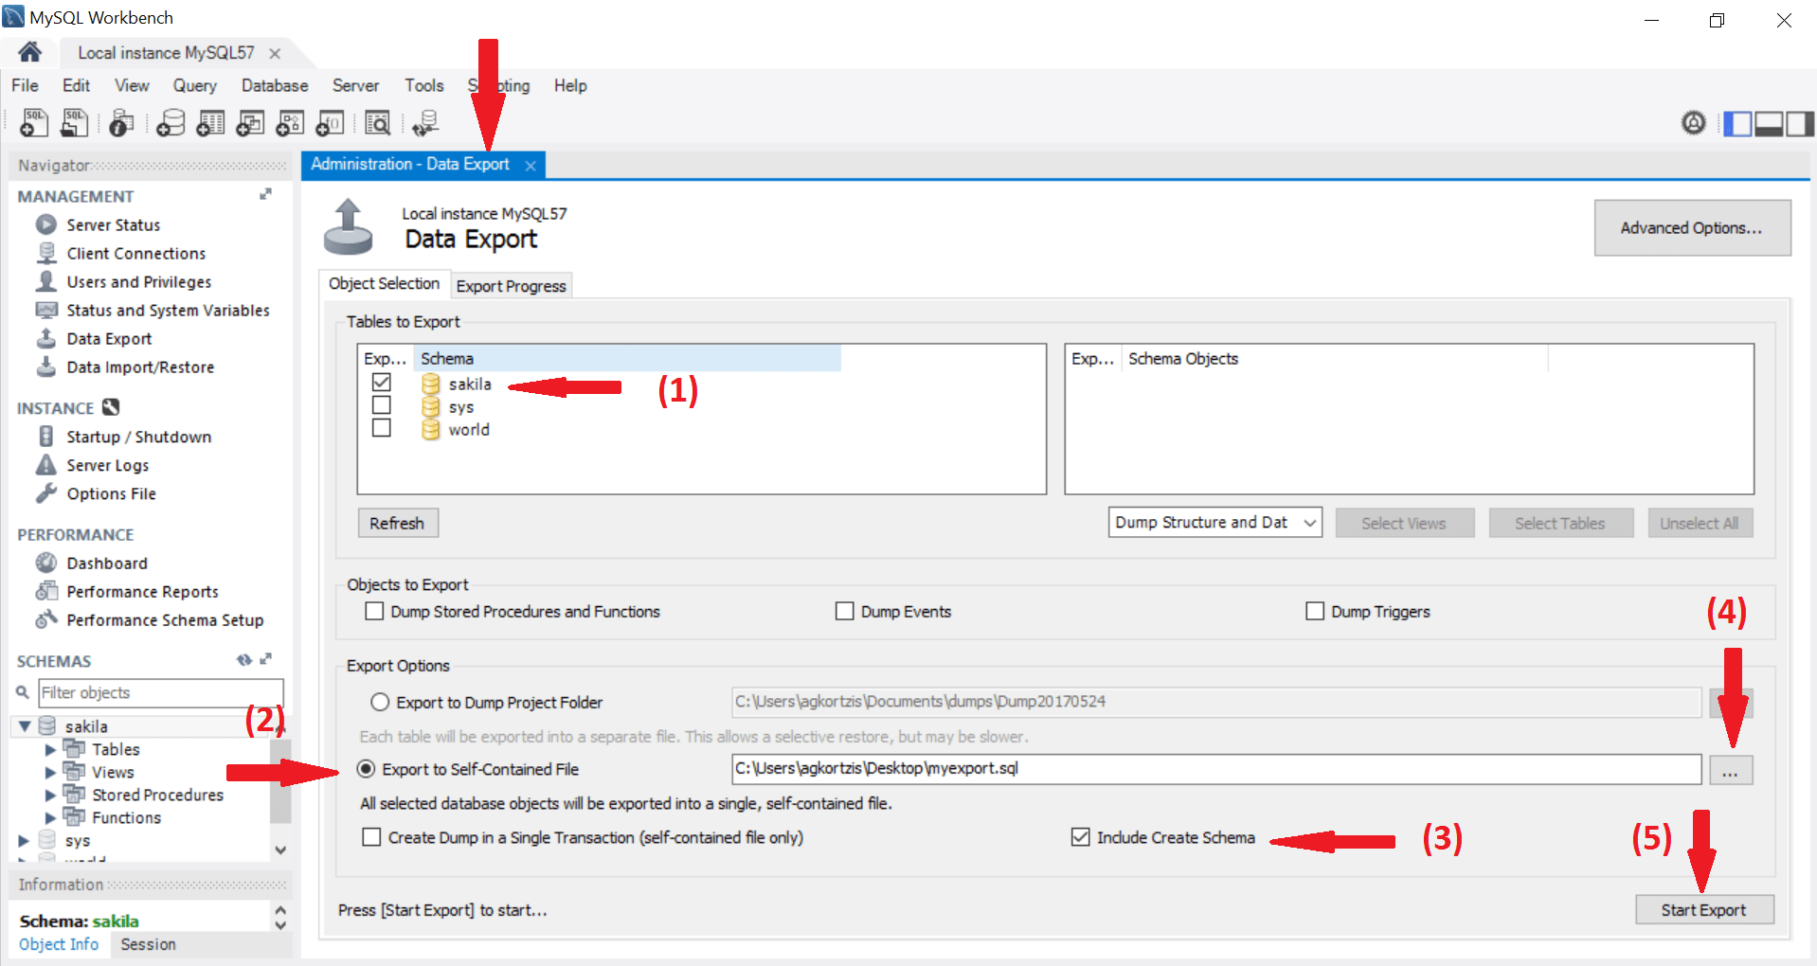Select the Local instance MySQL57 connection tab
The height and width of the screenshot is (966, 1817).
click(166, 53)
